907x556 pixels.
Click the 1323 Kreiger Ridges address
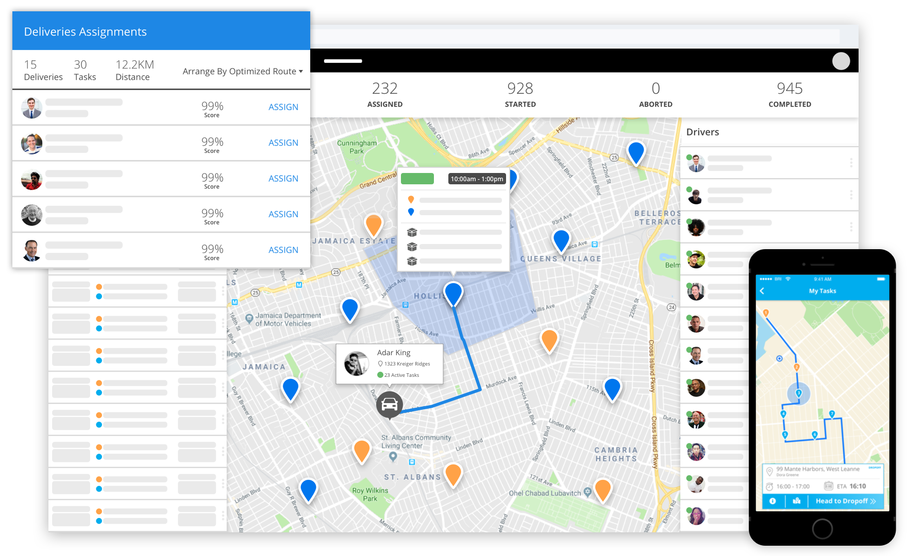tap(404, 363)
